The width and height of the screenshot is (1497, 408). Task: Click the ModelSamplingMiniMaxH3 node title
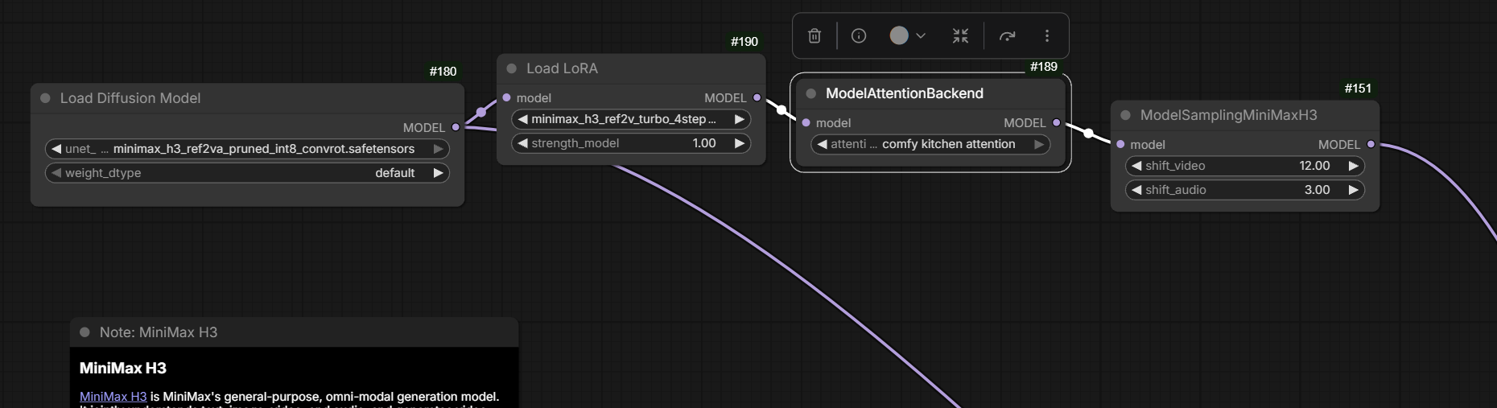1228,115
